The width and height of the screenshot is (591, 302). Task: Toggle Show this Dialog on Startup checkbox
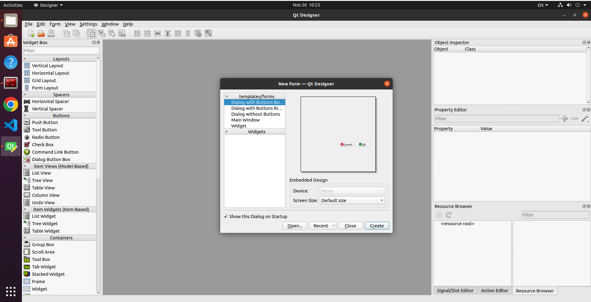tap(226, 217)
